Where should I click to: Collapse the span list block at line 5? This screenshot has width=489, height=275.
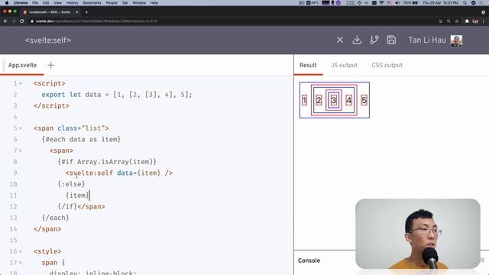(x=21, y=128)
